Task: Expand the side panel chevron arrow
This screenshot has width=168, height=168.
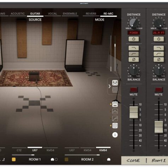Action: coord(110,86)
